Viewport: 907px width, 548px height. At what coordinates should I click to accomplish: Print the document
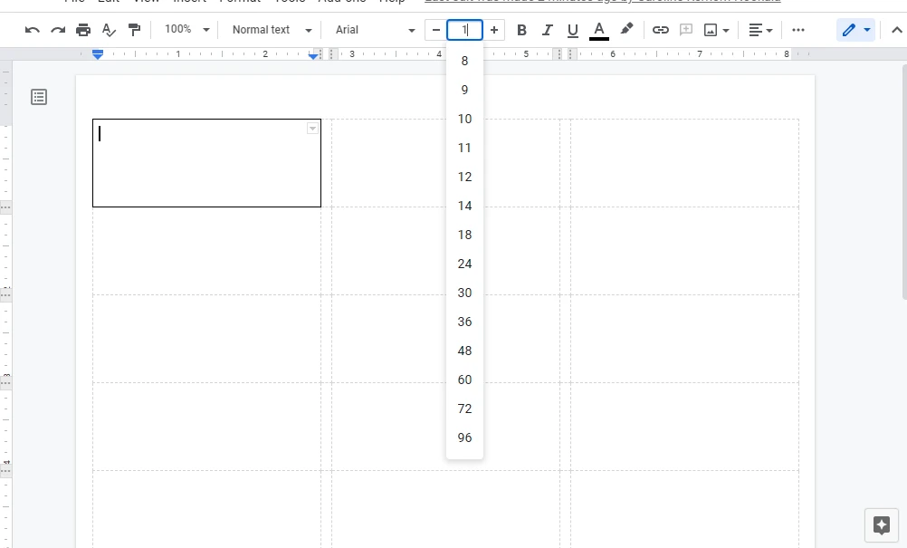83,30
